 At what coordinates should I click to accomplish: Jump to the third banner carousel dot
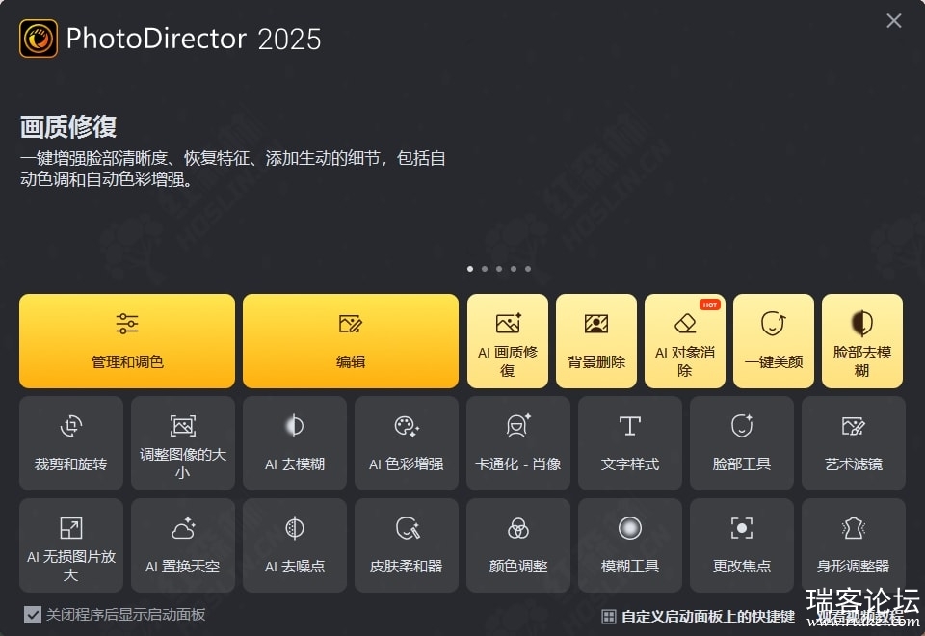click(499, 269)
